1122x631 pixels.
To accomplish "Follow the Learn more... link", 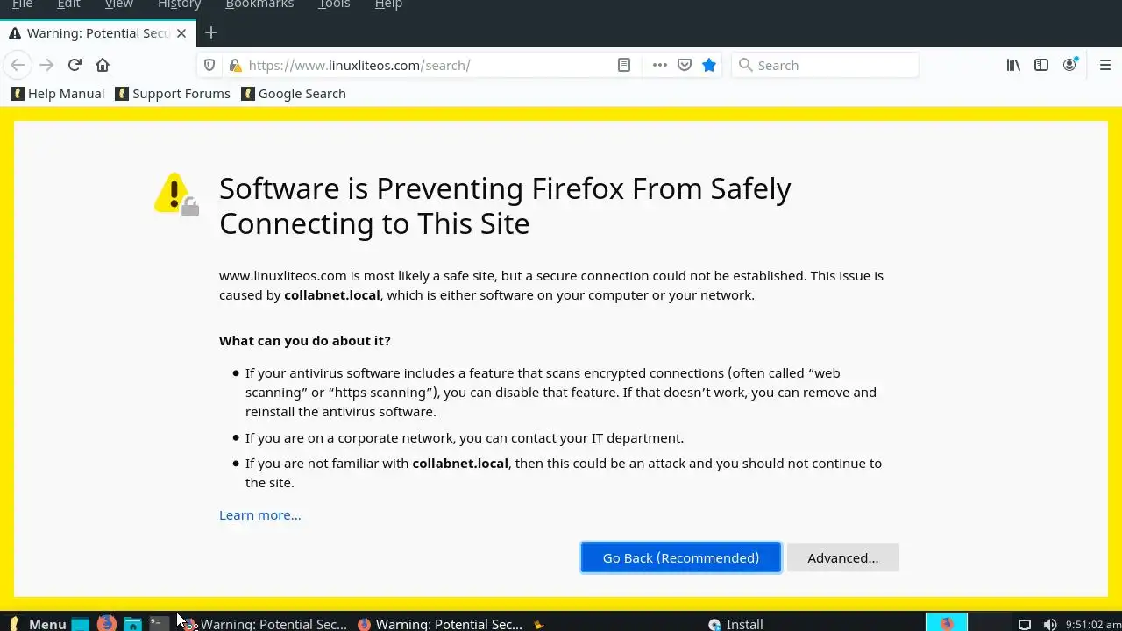I will pos(259,514).
